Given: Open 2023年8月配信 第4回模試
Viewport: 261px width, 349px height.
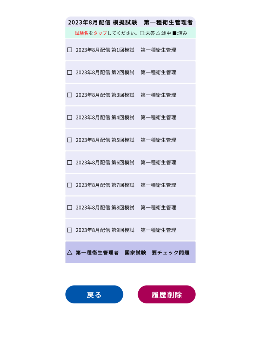Looking at the screenshot, I should 126,117.
